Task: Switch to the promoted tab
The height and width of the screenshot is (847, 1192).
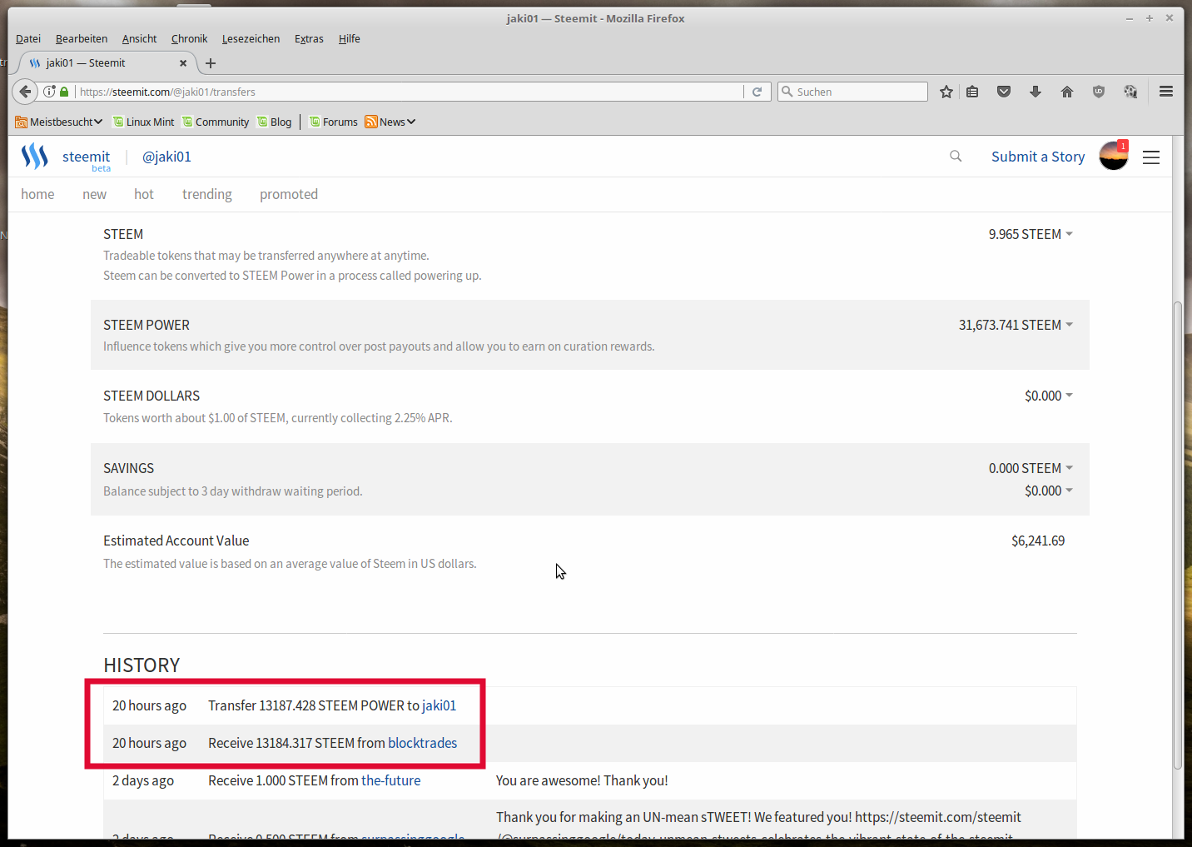Action: [289, 194]
